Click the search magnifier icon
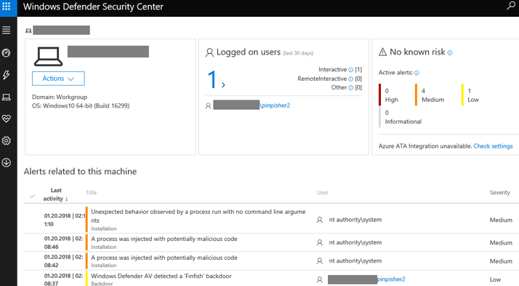This screenshot has width=519, height=286. pyautogui.click(x=511, y=6)
